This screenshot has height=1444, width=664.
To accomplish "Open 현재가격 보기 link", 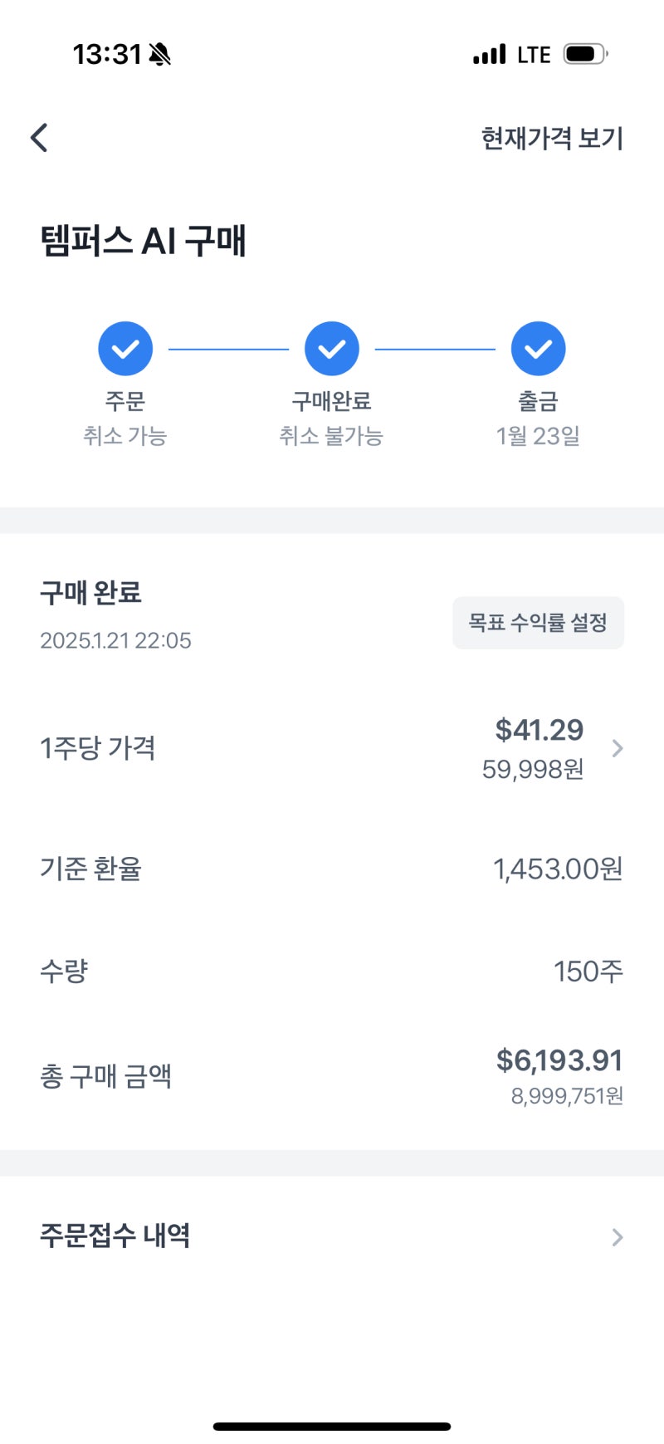I will (x=552, y=138).
